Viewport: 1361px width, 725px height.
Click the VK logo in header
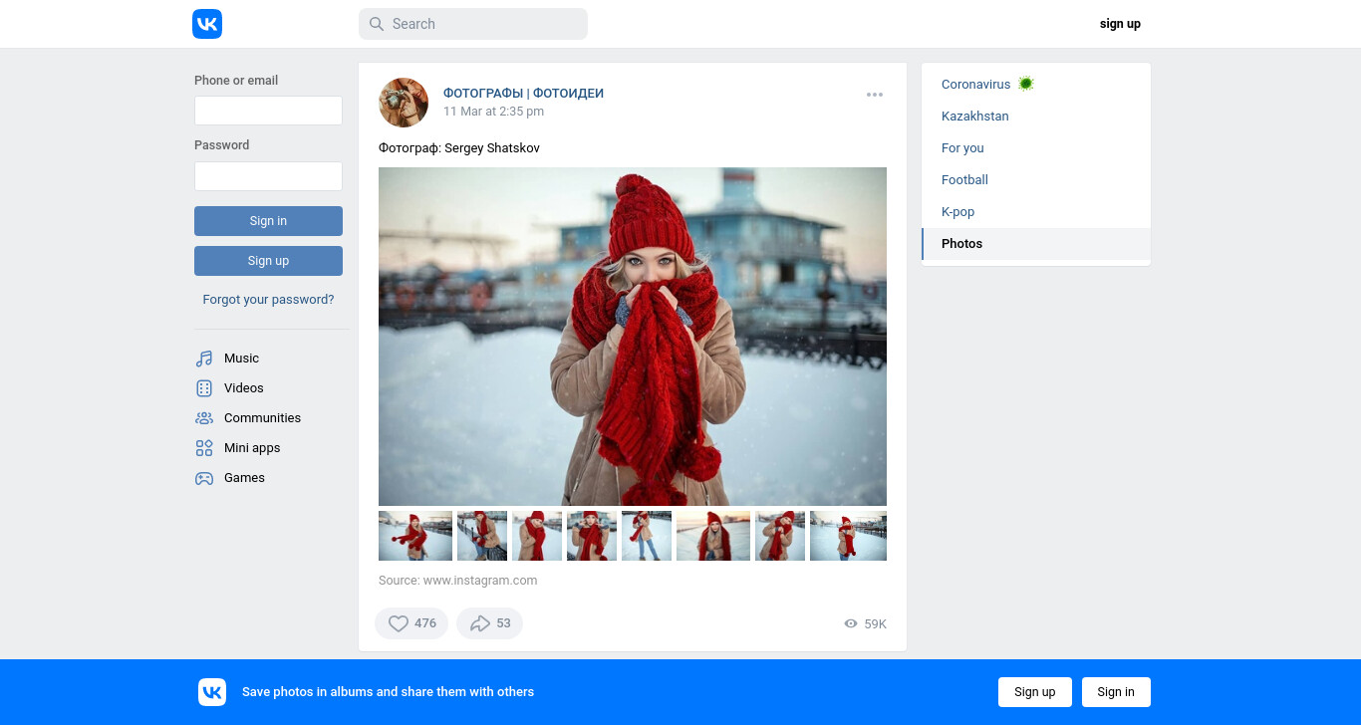pos(207,24)
